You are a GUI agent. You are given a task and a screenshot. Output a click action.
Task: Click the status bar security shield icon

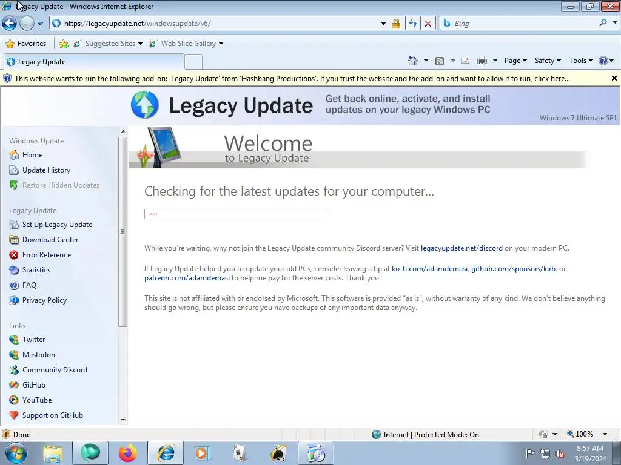6,434
